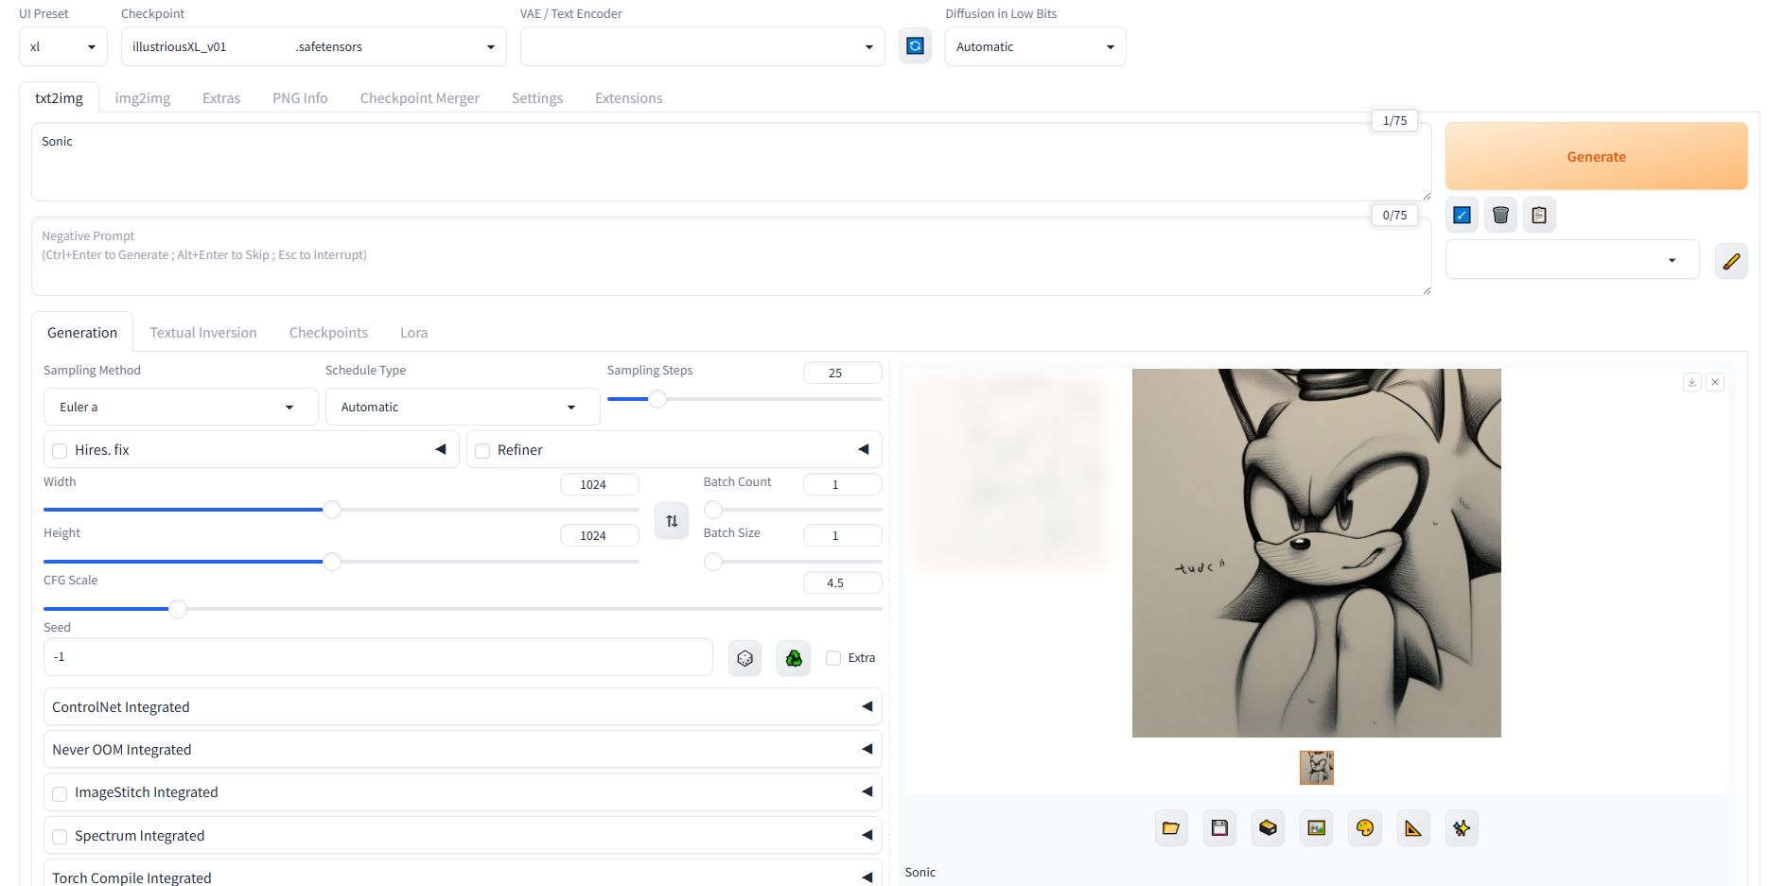Expand the ImageStitch Integrated section arrow
Image resolution: width=1769 pixels, height=886 pixels.
click(x=867, y=791)
